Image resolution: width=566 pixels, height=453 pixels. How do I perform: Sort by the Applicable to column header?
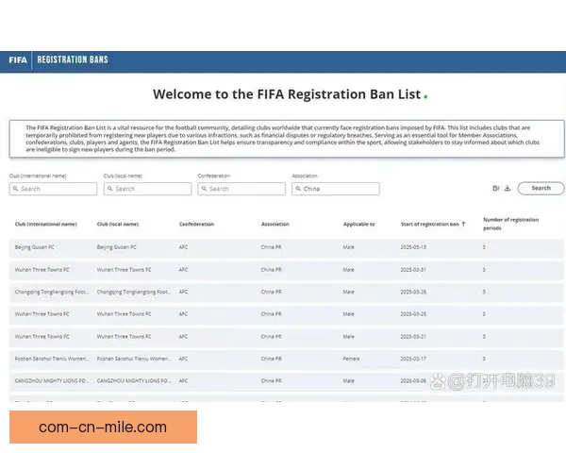click(x=358, y=224)
